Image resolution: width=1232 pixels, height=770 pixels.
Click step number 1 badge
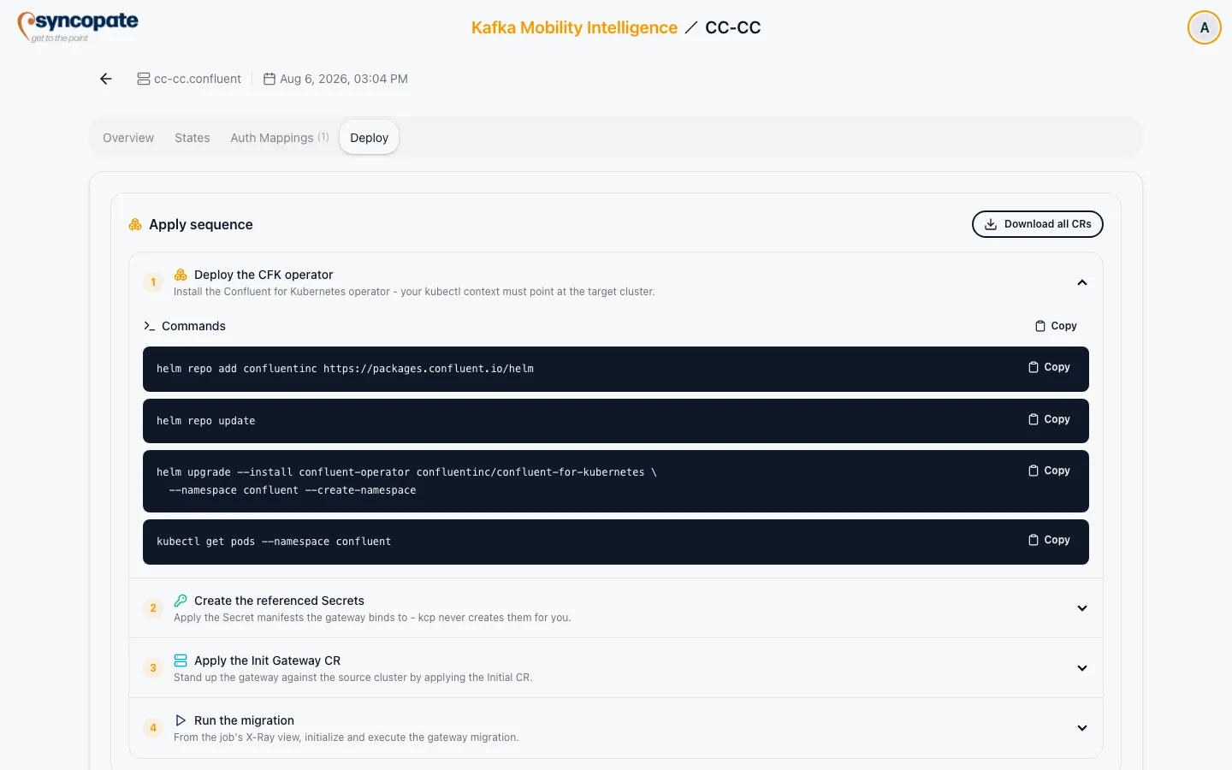click(153, 282)
